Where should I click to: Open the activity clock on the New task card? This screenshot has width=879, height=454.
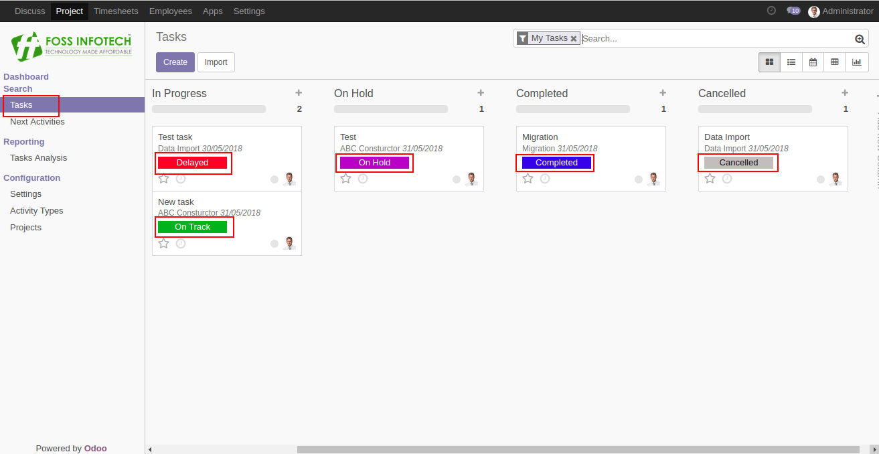point(181,243)
